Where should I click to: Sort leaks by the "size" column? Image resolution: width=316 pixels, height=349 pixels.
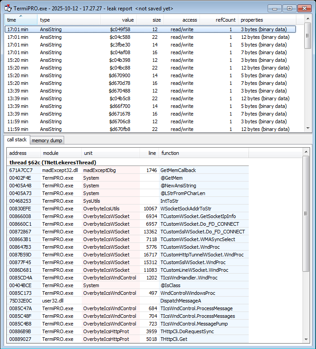[150, 20]
